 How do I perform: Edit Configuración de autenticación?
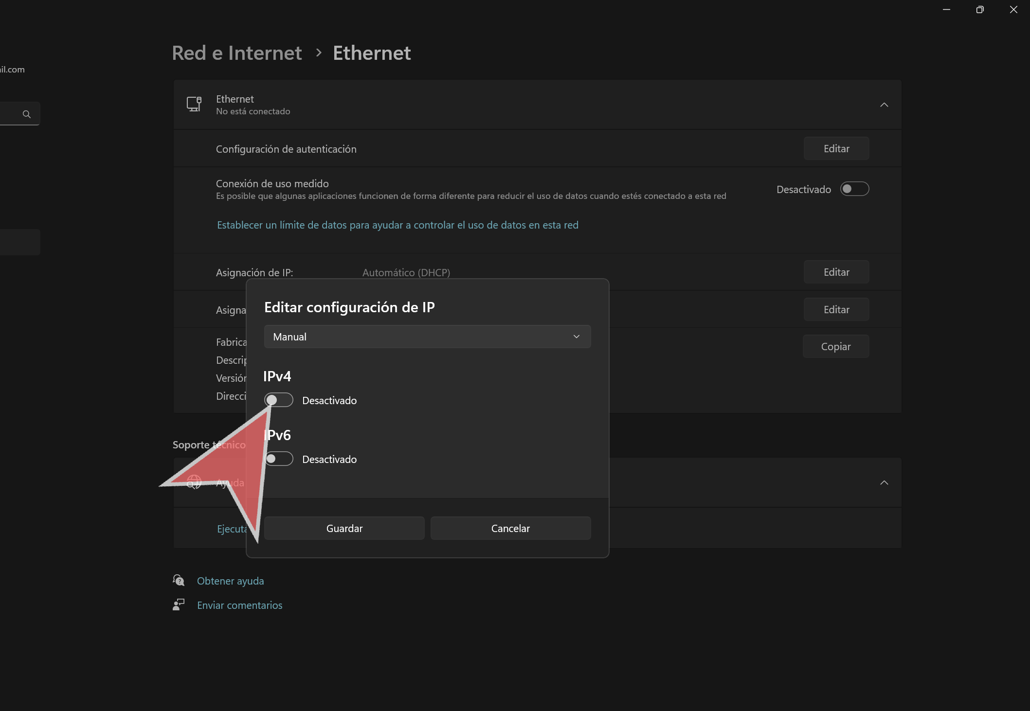point(836,148)
